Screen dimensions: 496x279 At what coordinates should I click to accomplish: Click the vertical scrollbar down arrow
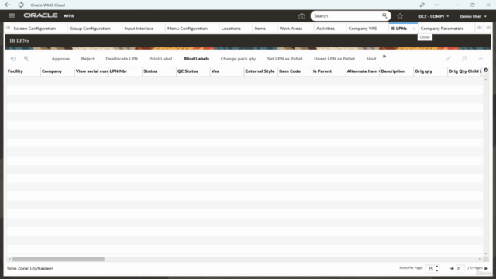[486, 253]
